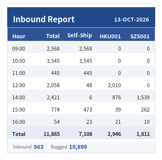The height and width of the screenshot is (160, 162).
Task: Click SZS001 value 10
Action: [147, 122]
